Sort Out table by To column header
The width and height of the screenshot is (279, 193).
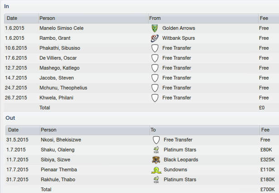pyautogui.click(x=205, y=130)
